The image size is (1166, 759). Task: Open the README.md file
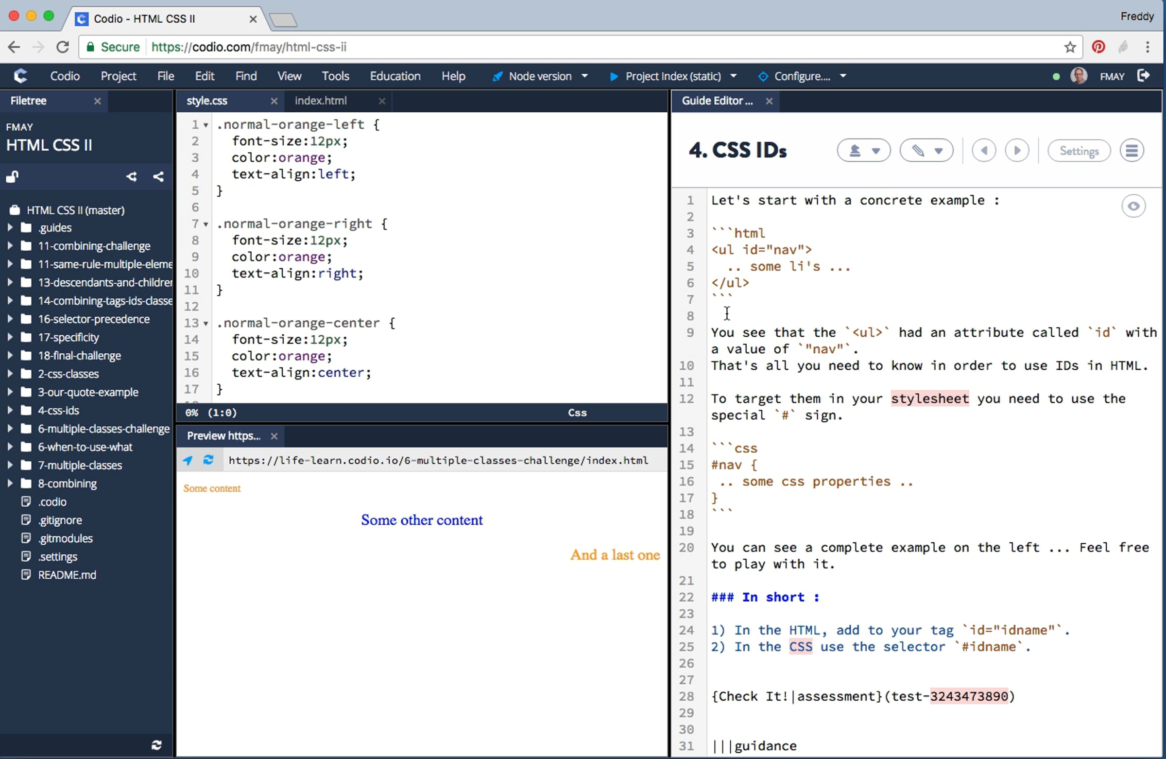coord(67,575)
